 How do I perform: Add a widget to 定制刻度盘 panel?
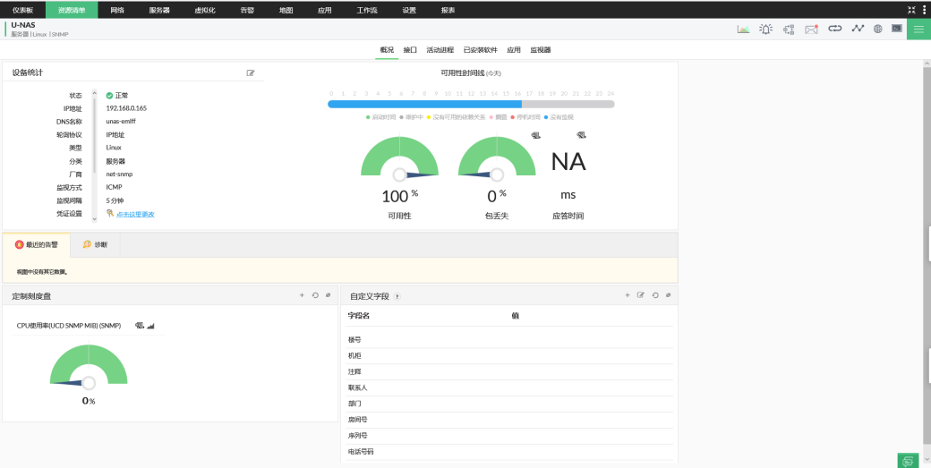coord(302,295)
